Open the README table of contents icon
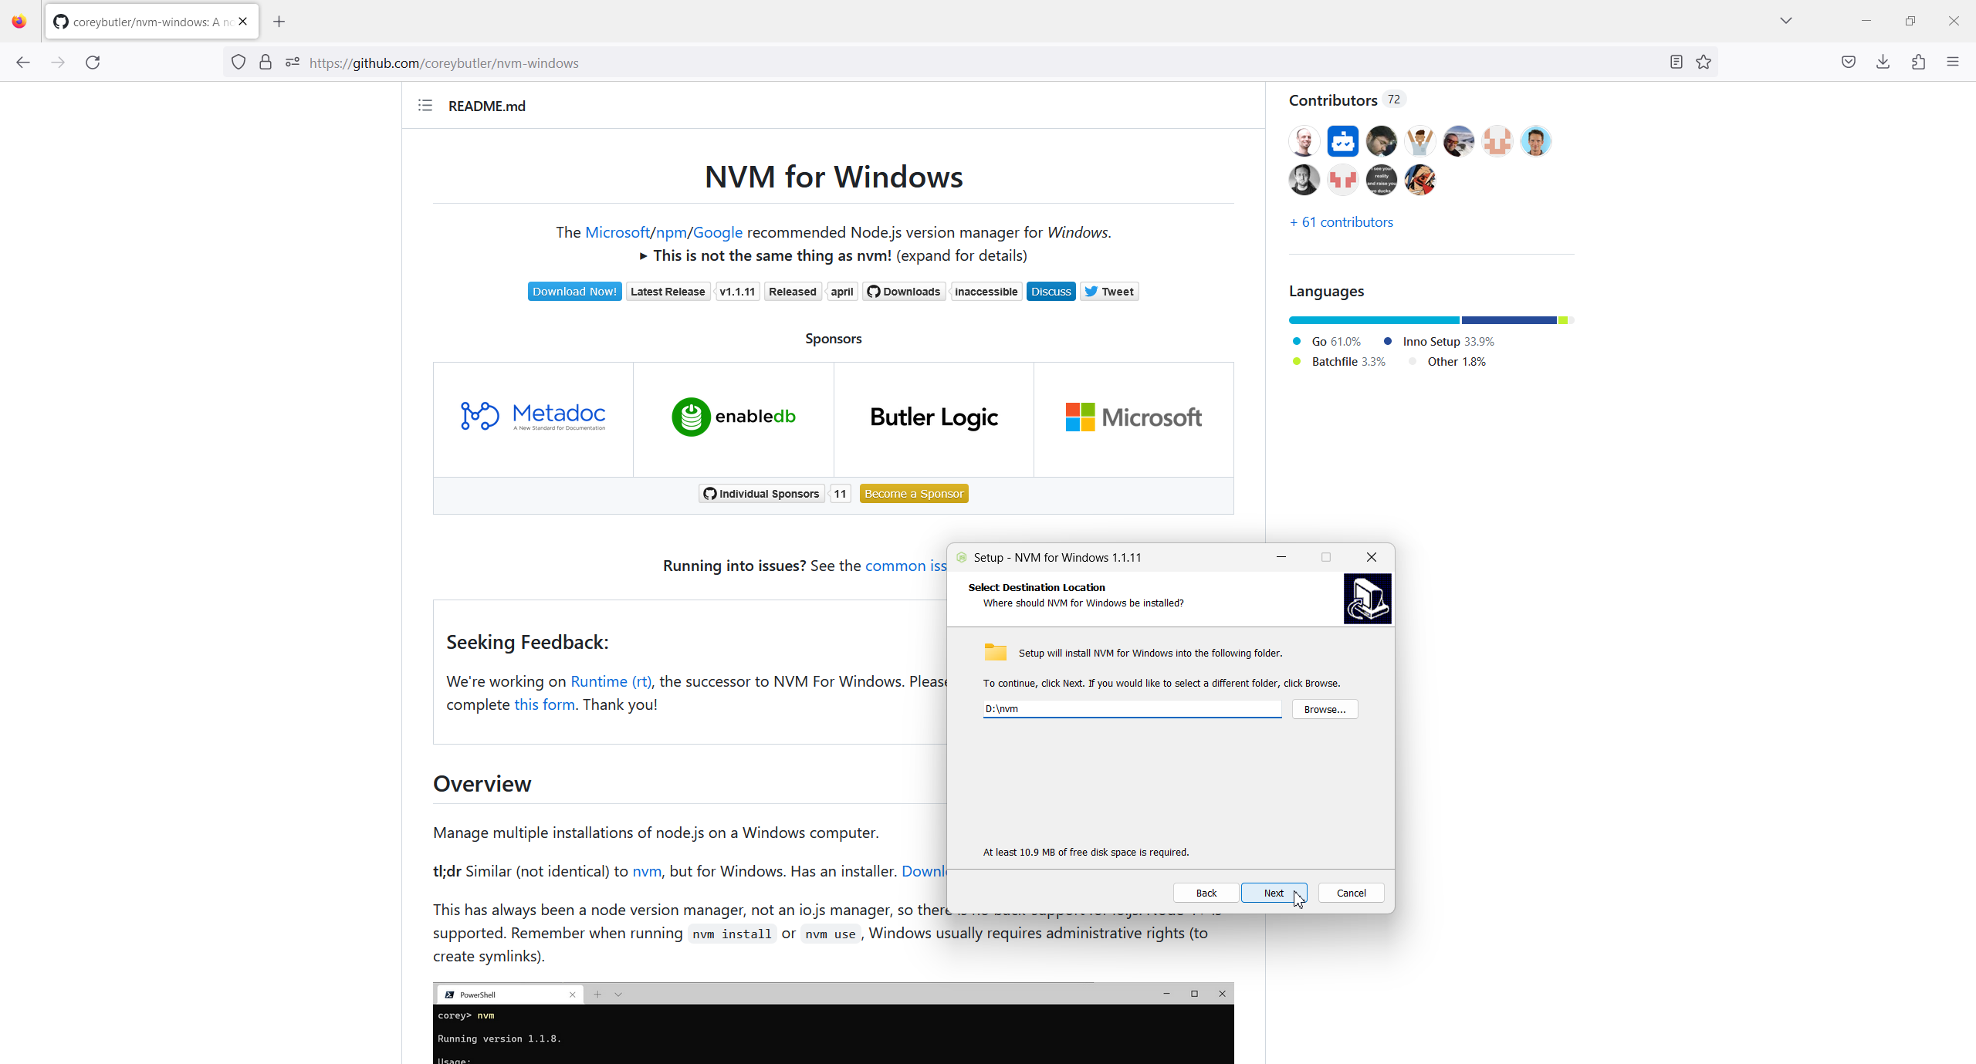 [425, 106]
